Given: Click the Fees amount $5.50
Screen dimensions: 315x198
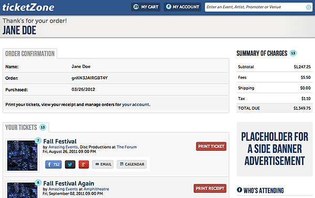Looking at the screenshot, I should click(x=306, y=77).
